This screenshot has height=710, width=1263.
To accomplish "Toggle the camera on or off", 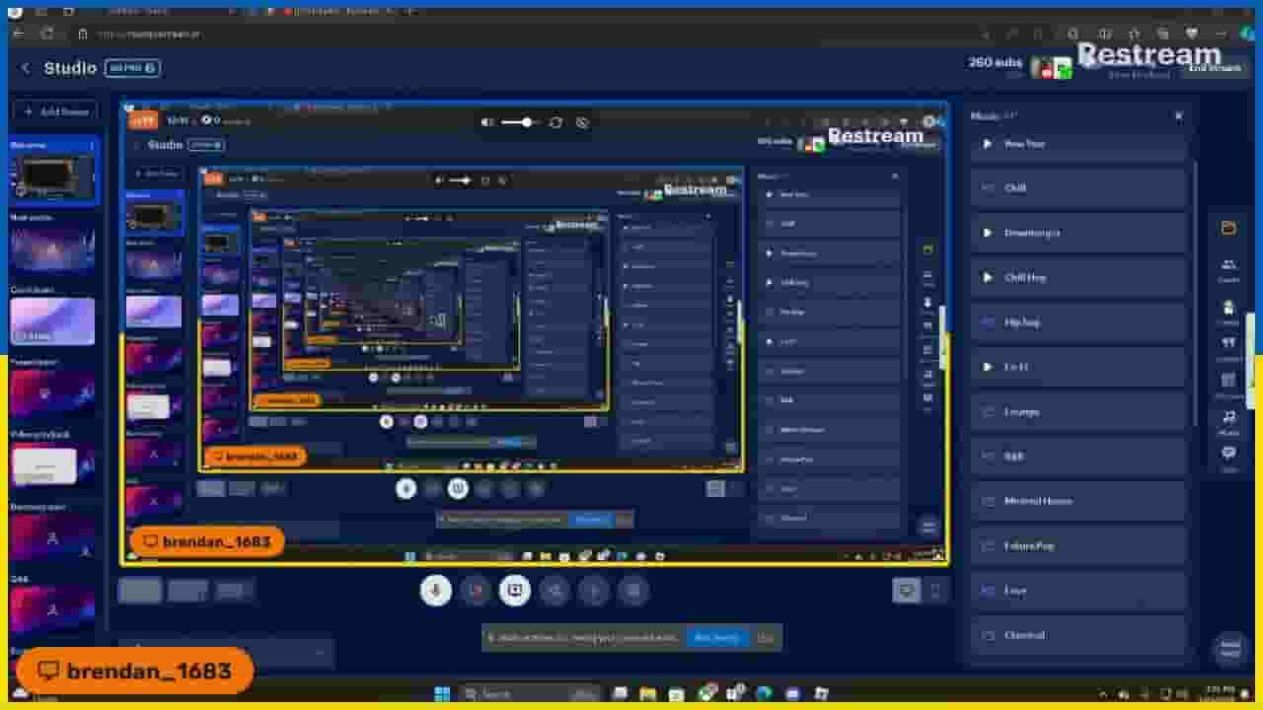I will click(x=475, y=591).
